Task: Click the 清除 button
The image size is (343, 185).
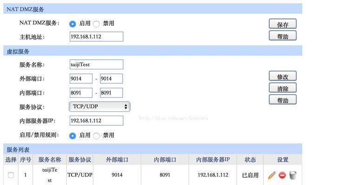Action: pos(283,88)
